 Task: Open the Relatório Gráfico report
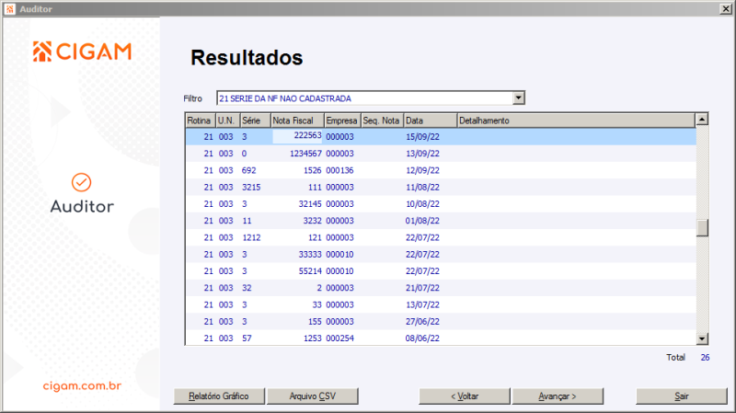coord(219,396)
